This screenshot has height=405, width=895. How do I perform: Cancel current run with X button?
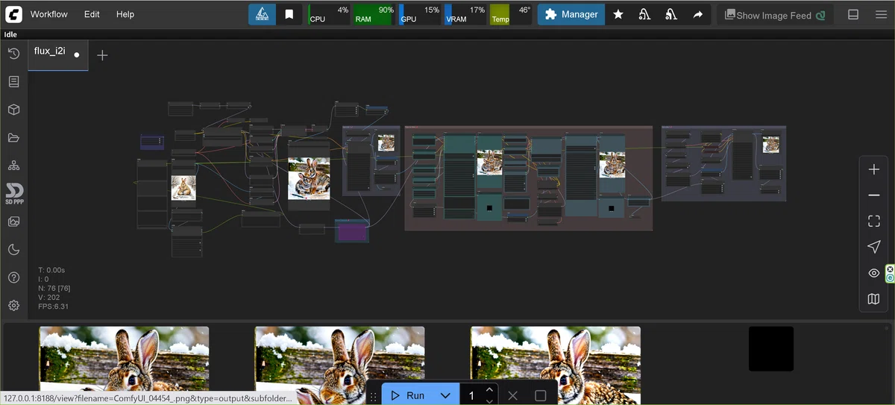(x=512, y=395)
